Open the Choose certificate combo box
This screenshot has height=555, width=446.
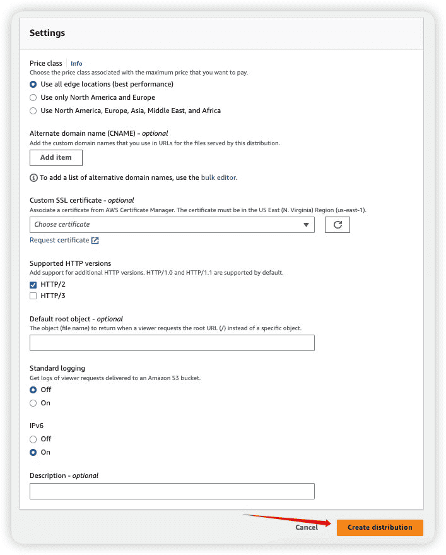pyautogui.click(x=172, y=225)
